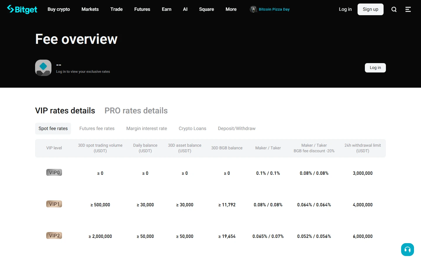This screenshot has height=263, width=421.
Task: Click VIP0 discounted fee '0.08% / 0.08%'
Action: pyautogui.click(x=314, y=173)
